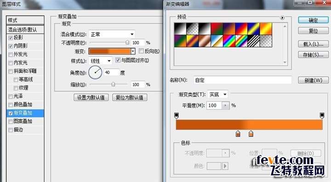
Task: Select the black diagonal stripes preset
Action: click(253, 41)
